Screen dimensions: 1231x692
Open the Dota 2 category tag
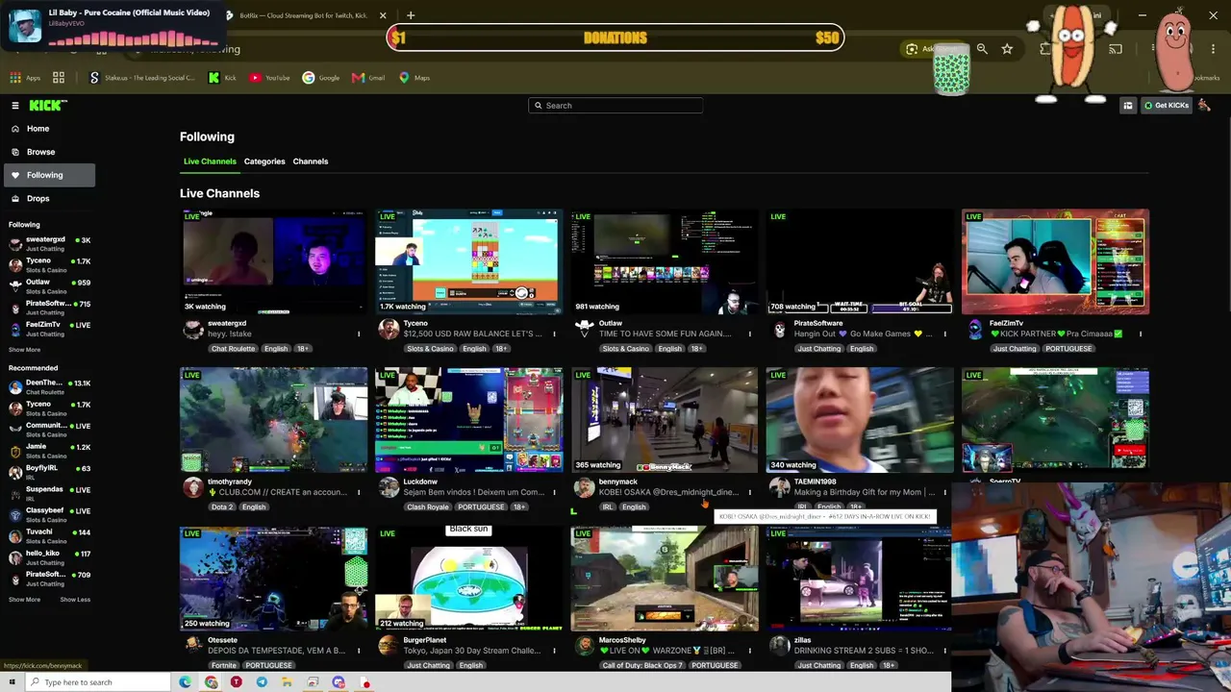pos(222,507)
